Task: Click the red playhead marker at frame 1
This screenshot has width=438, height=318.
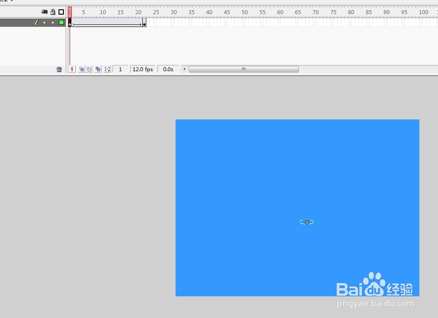Action: click(70, 12)
